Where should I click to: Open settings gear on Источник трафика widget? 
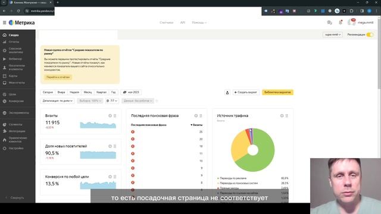[282, 116]
